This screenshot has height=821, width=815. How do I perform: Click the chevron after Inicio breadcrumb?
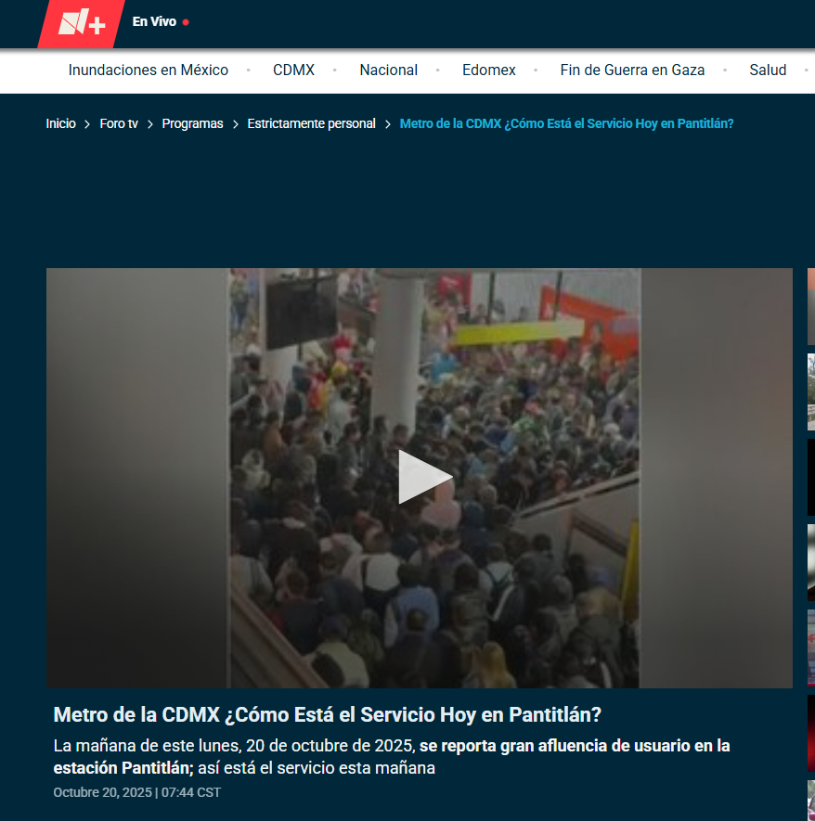point(87,123)
